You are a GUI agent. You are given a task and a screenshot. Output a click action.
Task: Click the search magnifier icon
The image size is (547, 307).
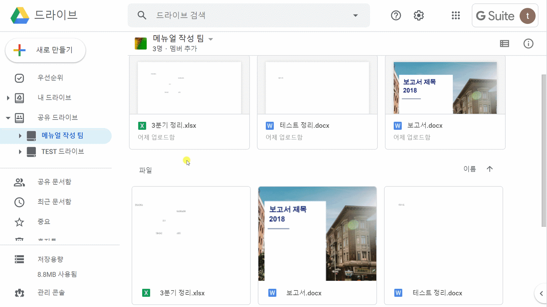[x=142, y=15]
